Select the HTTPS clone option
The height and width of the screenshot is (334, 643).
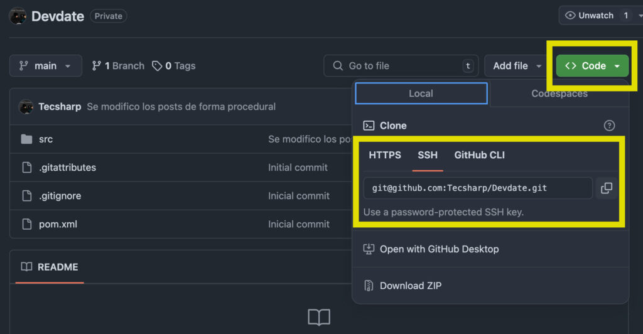[x=385, y=155]
